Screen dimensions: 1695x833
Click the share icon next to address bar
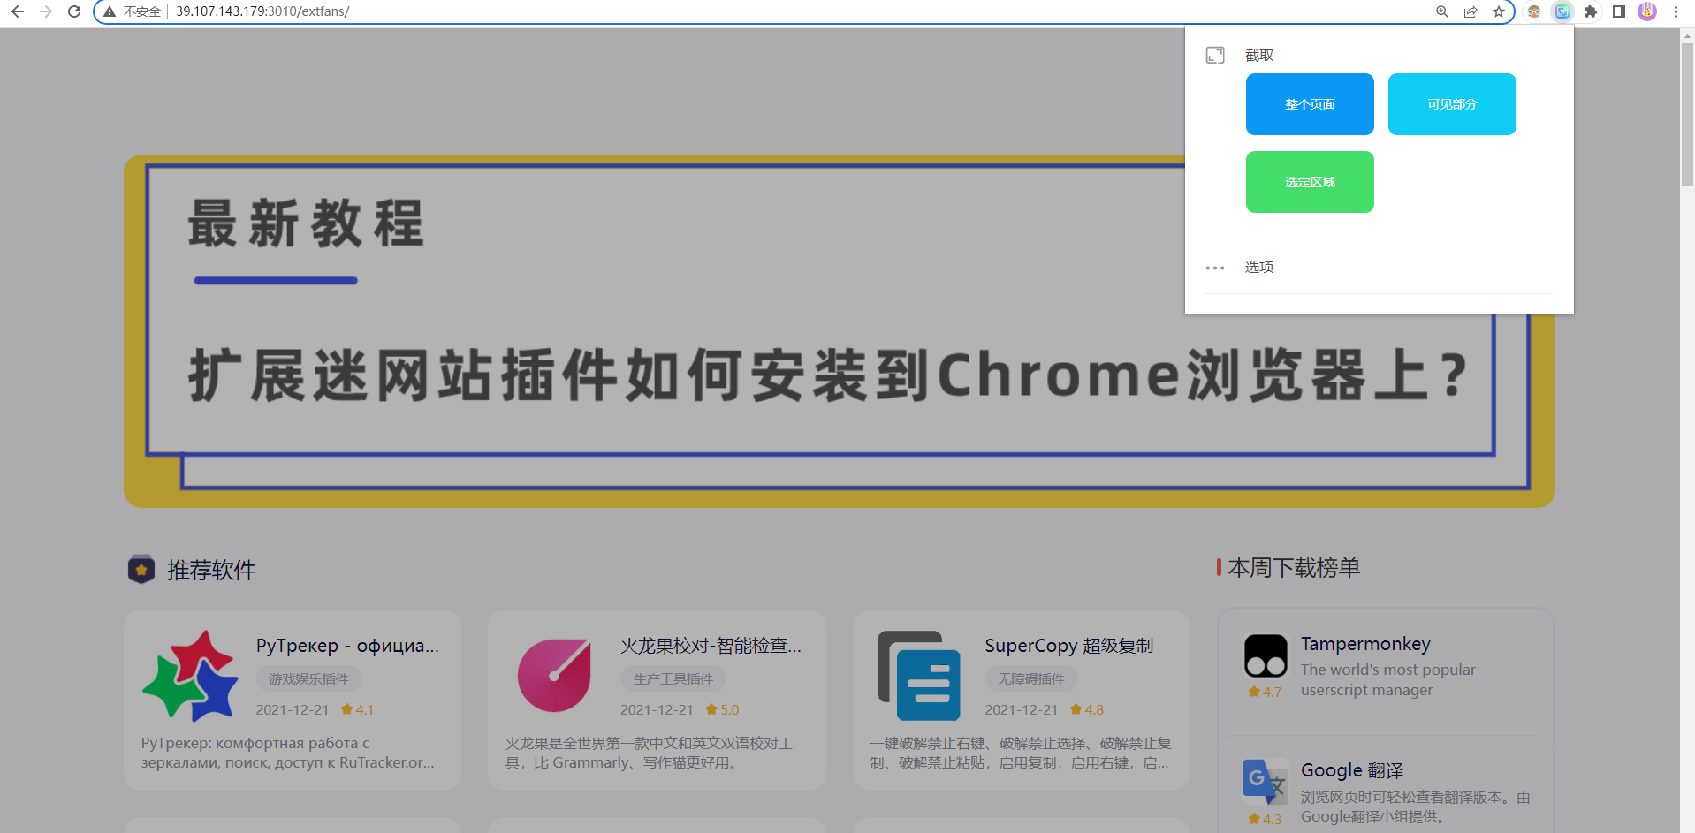(1470, 11)
